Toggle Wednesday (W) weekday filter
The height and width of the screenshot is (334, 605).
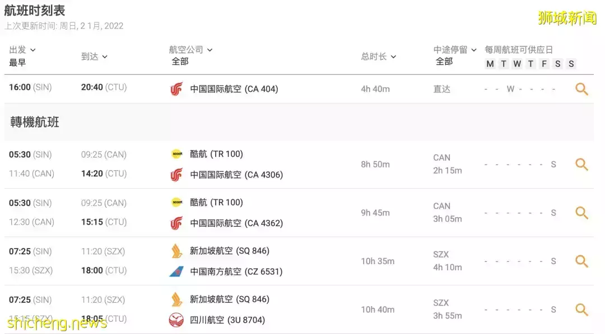(x=517, y=64)
